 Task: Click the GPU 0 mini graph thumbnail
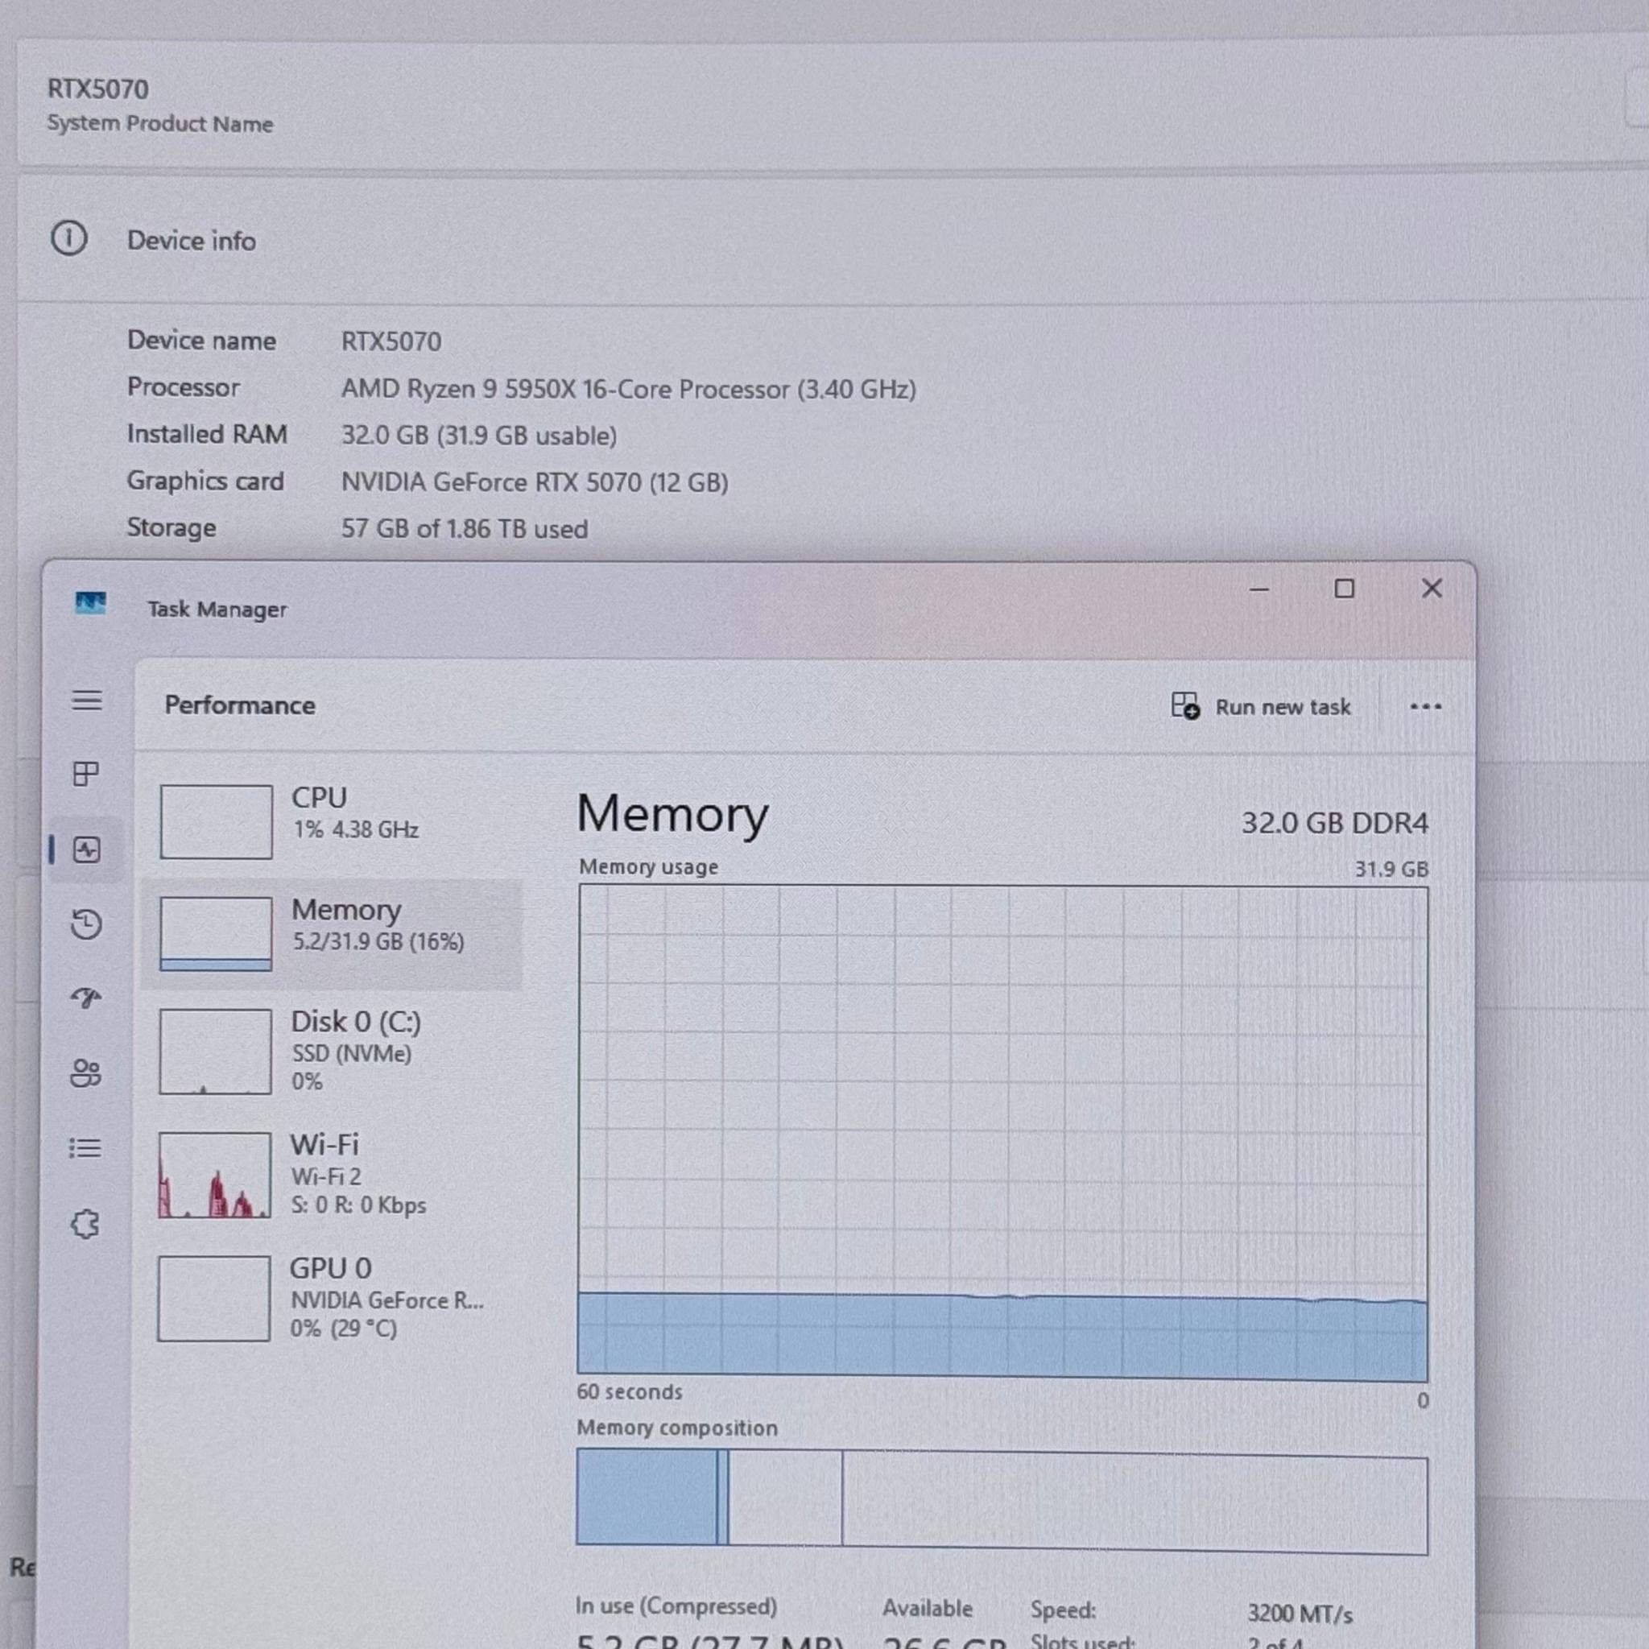pyautogui.click(x=213, y=1298)
